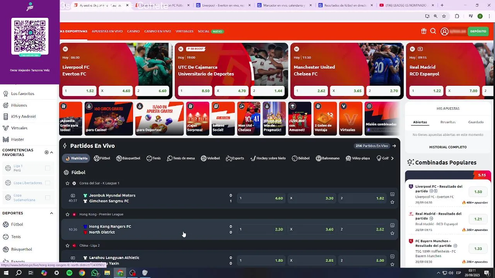Image resolution: width=495 pixels, height=278 pixels.
Task: Open HISTORIAL COMPLETO link
Action: (448, 147)
